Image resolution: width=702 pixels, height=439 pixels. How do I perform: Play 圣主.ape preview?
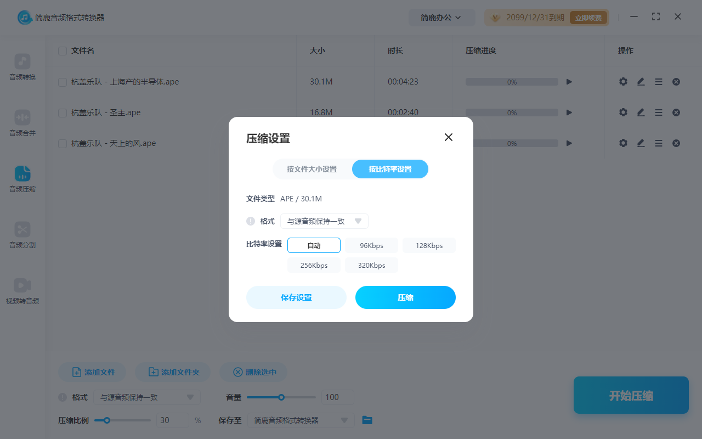(x=569, y=112)
